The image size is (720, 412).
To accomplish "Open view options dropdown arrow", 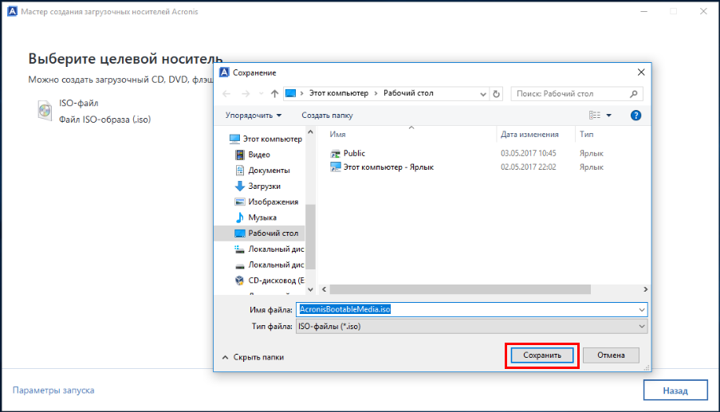I will (x=609, y=116).
